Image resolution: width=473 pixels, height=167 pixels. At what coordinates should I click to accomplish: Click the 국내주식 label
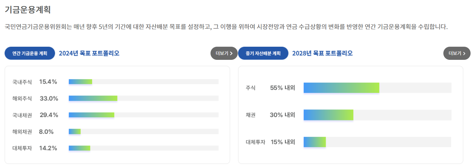pos(22,82)
